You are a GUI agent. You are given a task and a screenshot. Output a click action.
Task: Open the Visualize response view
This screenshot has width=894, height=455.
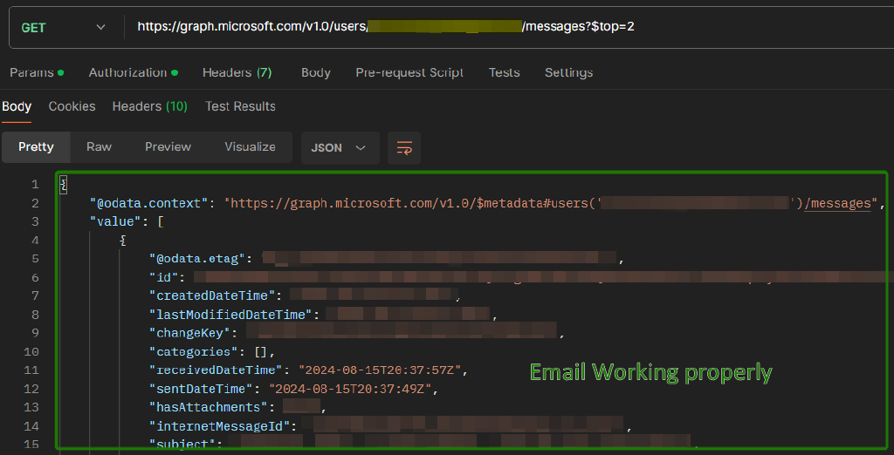click(250, 147)
